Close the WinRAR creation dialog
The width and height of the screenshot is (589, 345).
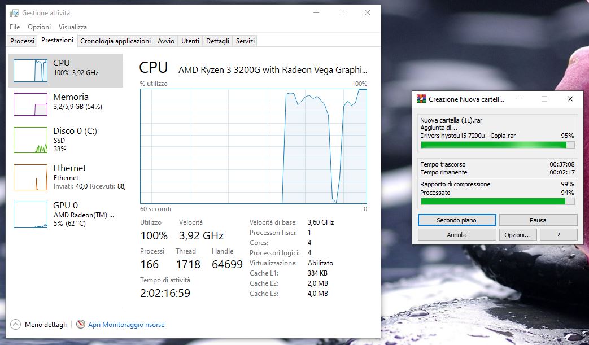570,99
